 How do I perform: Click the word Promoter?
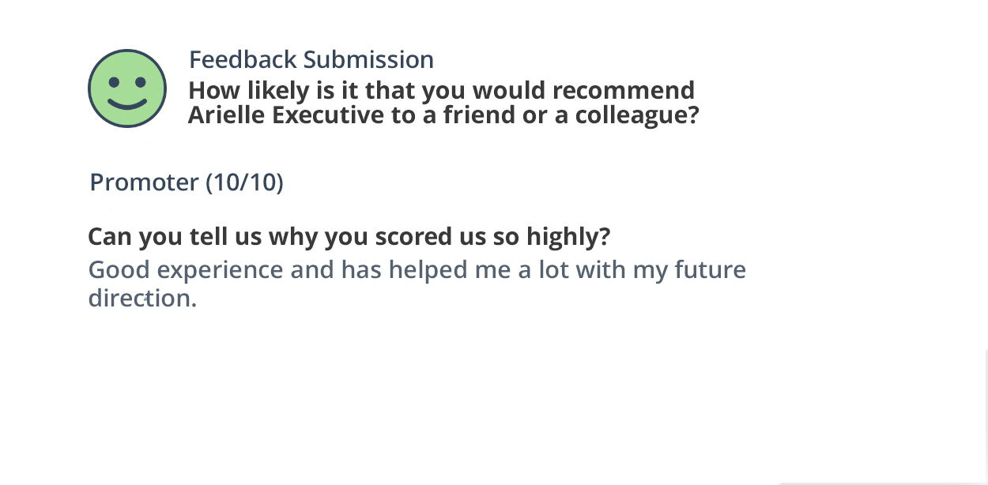(144, 182)
